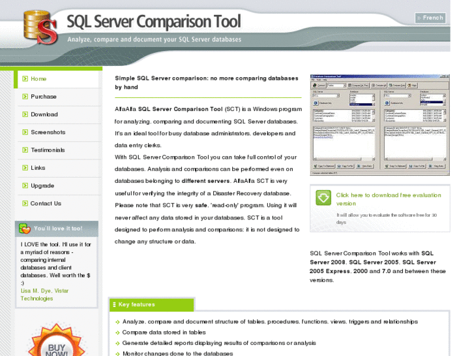Click the You'll love it too! header
This screenshot has width=474, height=356.
(x=58, y=229)
